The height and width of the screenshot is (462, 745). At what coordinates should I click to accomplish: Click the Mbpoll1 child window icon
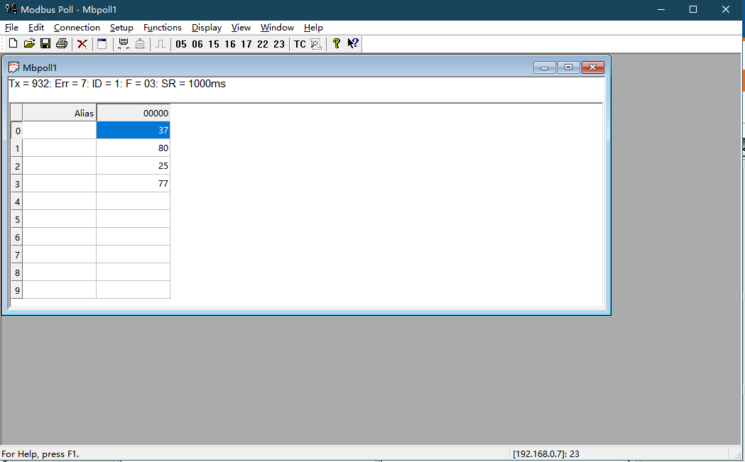13,67
